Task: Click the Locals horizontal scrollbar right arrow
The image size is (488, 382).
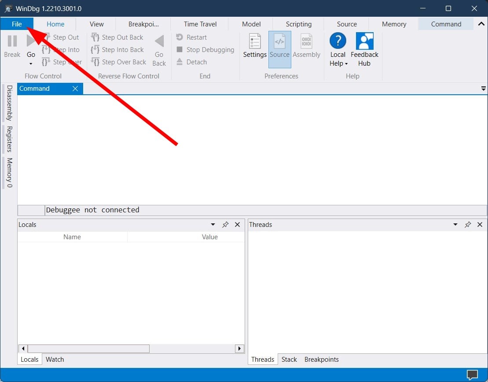Action: click(x=239, y=348)
